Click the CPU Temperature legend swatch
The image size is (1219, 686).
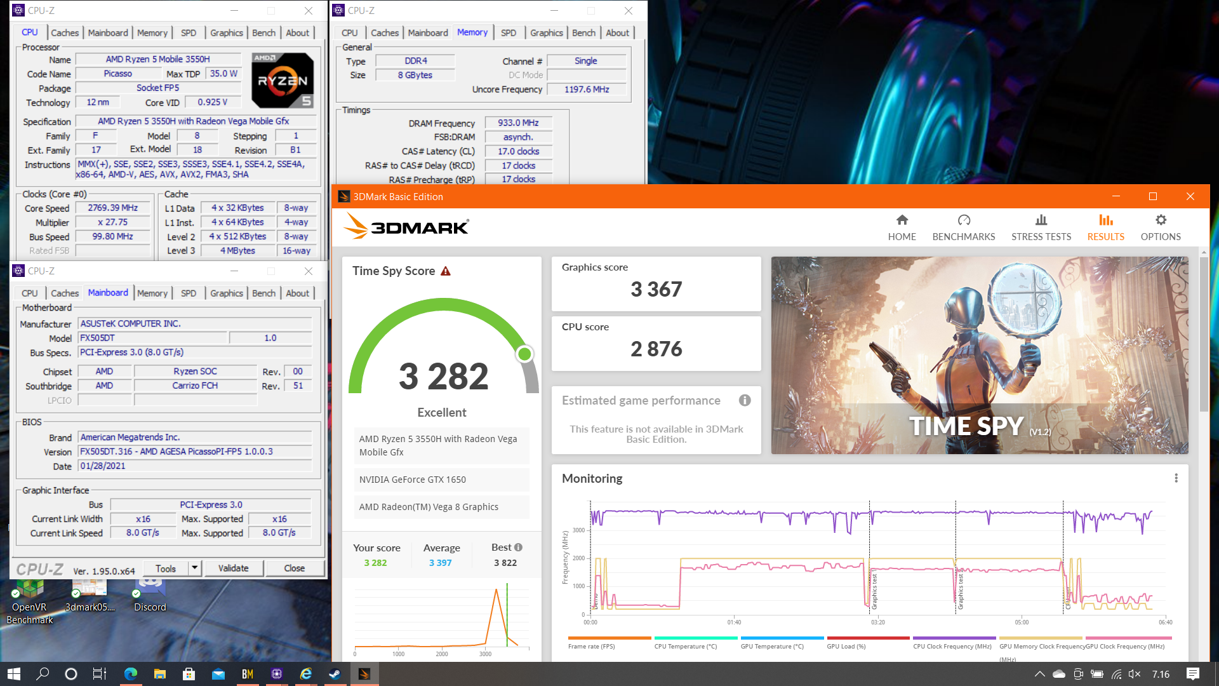696,638
